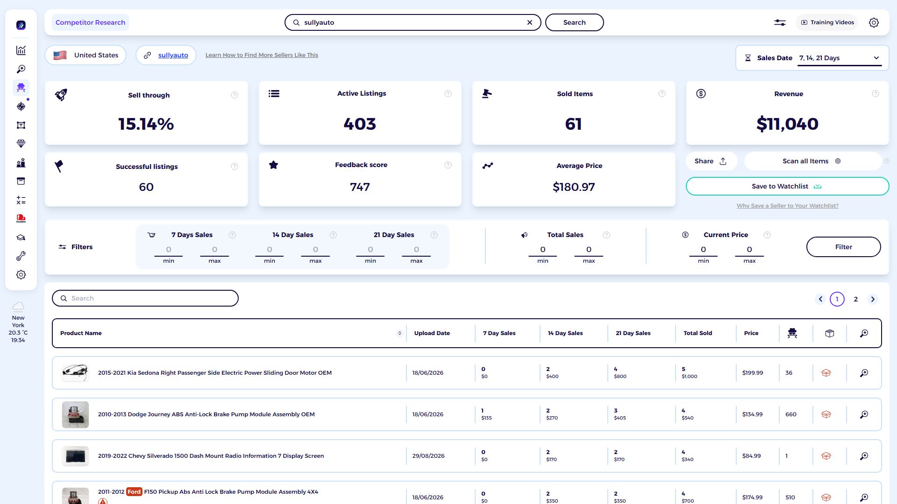
Task: Go to previous results page arrow
Action: (820, 299)
